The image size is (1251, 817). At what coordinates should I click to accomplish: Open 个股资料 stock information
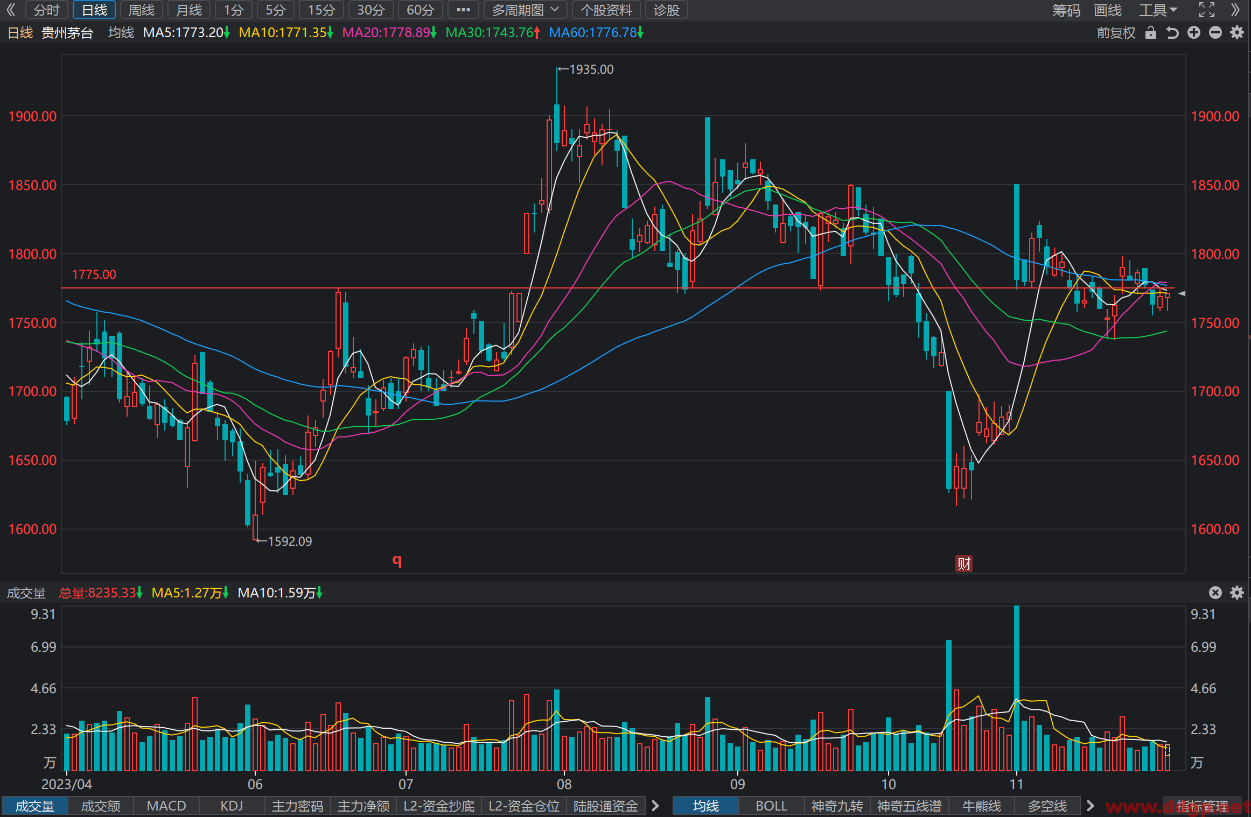coord(606,10)
